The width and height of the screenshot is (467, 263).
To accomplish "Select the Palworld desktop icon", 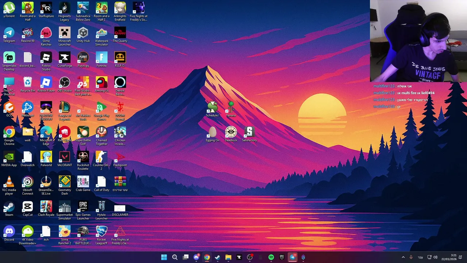I will tap(46, 159).
